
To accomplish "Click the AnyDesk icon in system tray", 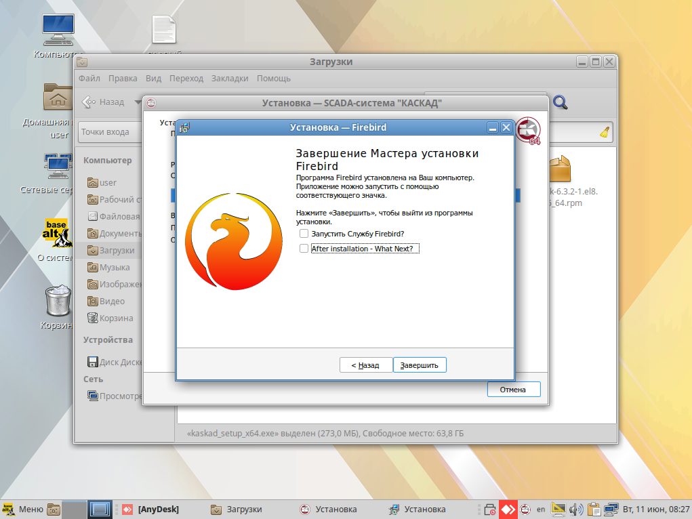I will (x=508, y=510).
